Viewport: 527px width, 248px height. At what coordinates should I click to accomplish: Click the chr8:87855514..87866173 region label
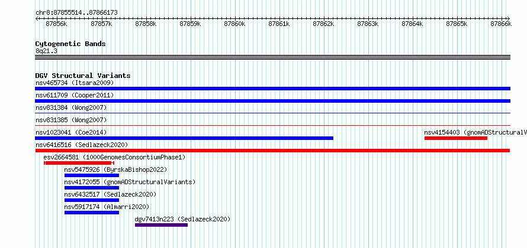pyautogui.click(x=76, y=13)
